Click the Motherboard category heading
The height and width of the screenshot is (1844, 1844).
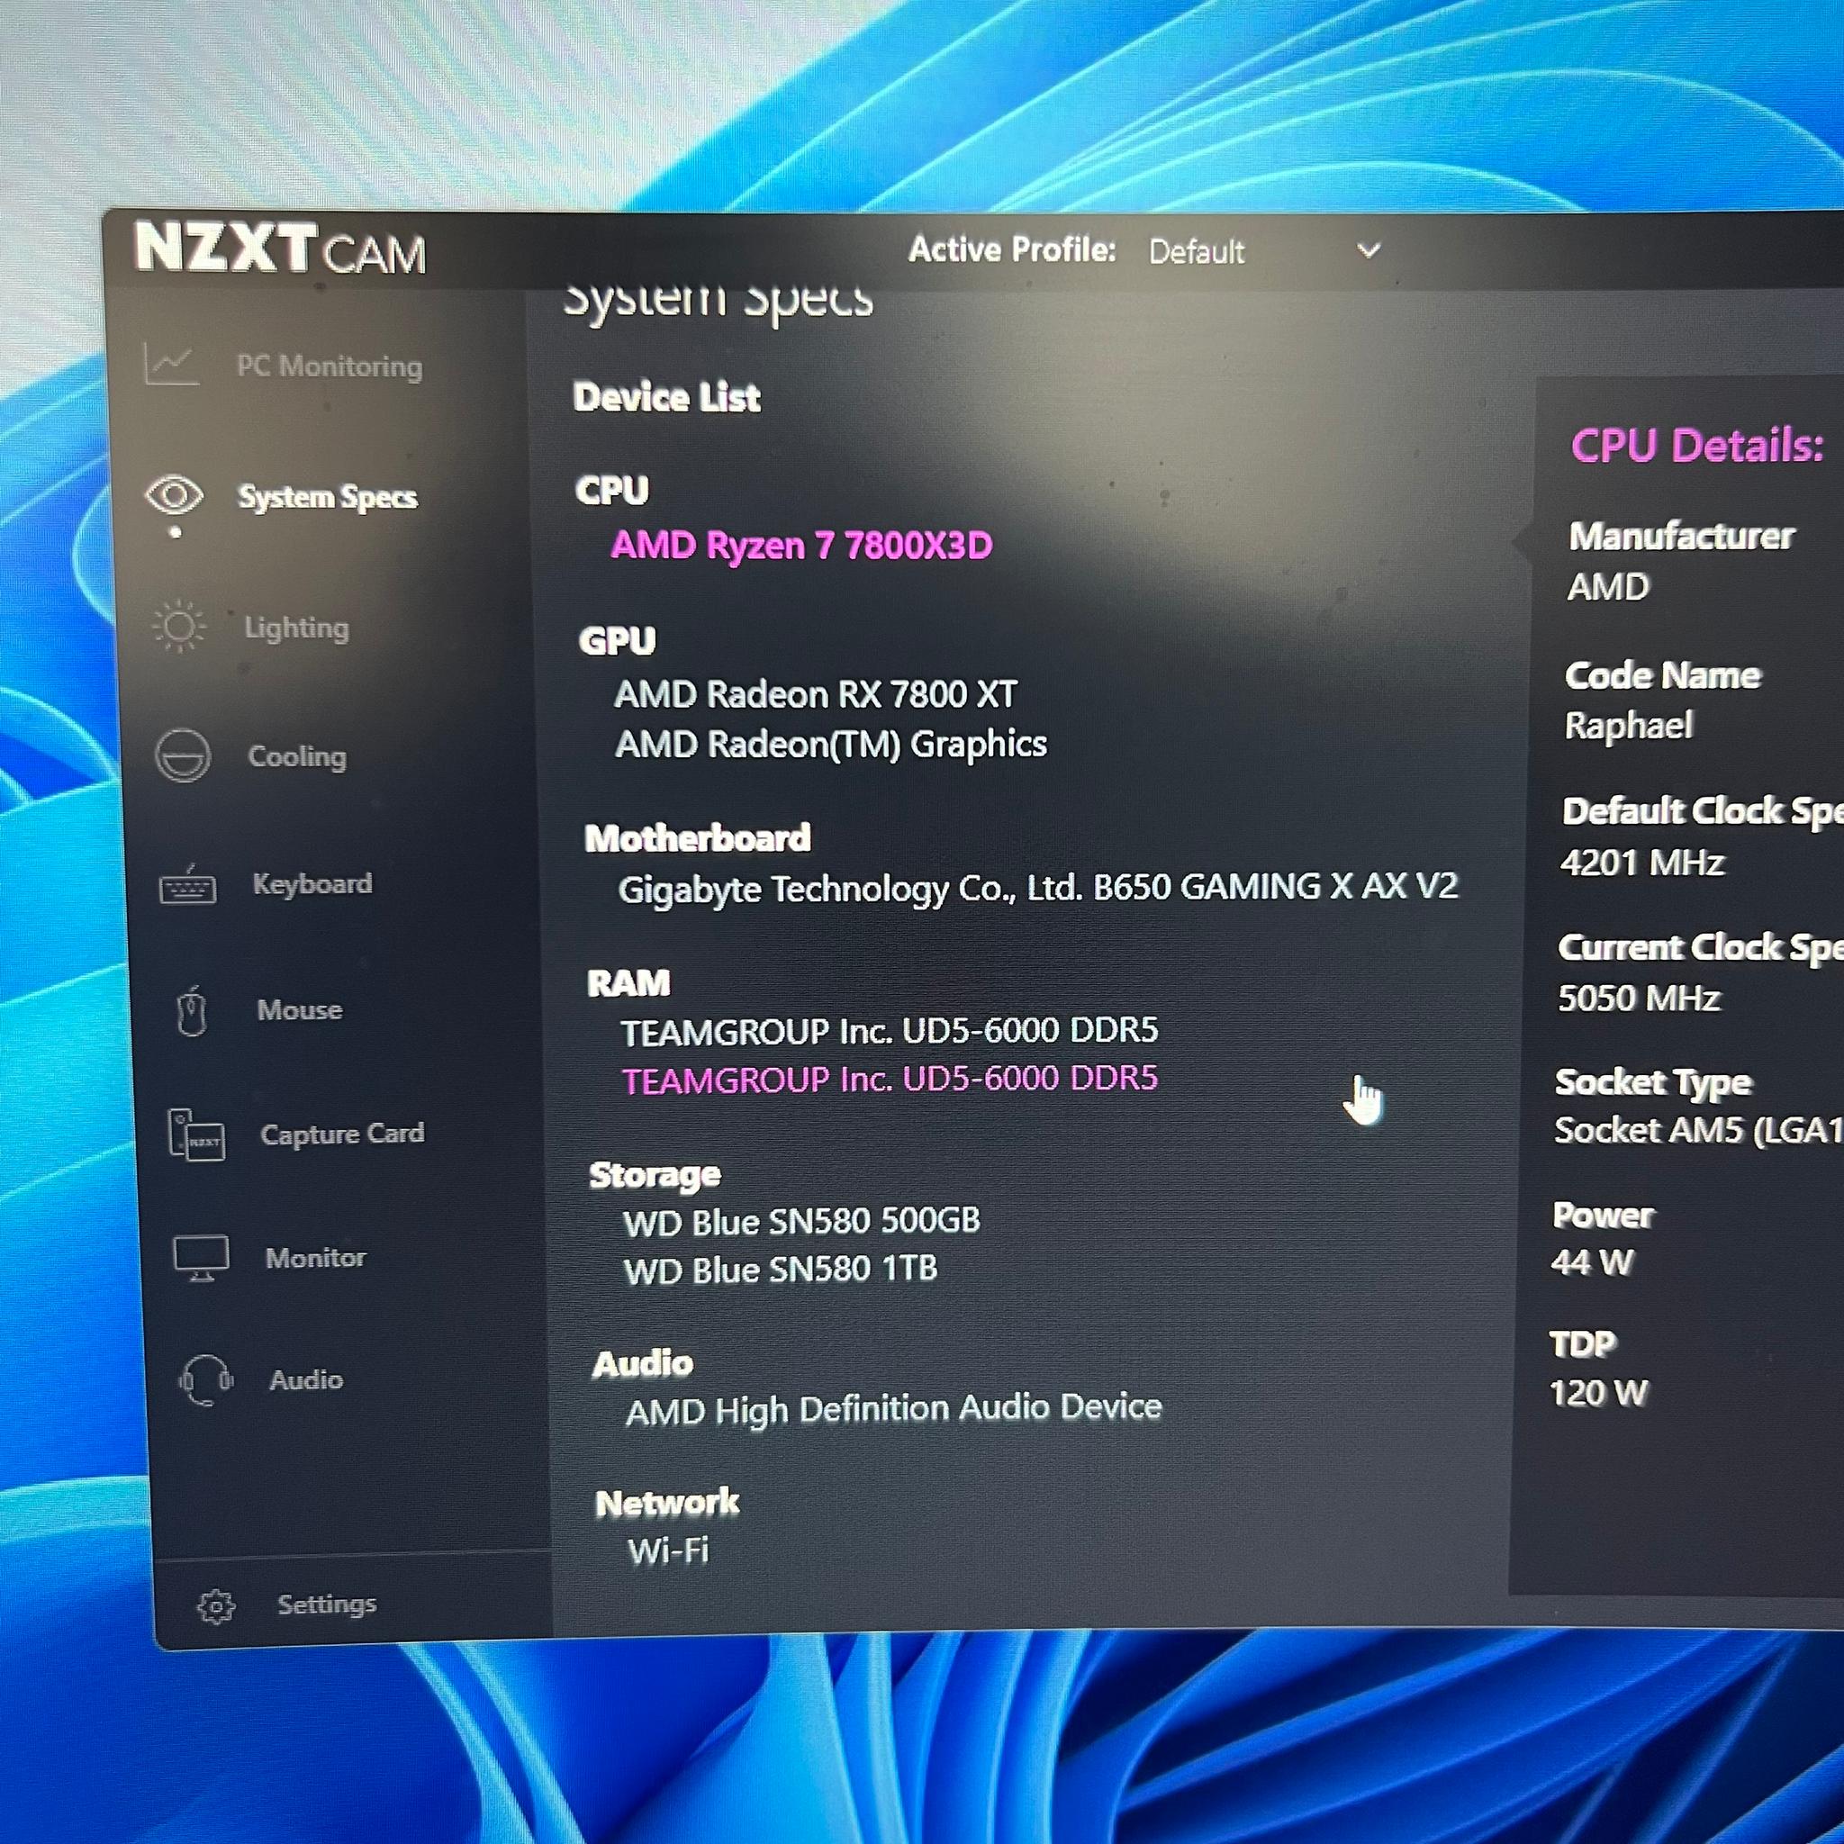(x=698, y=838)
